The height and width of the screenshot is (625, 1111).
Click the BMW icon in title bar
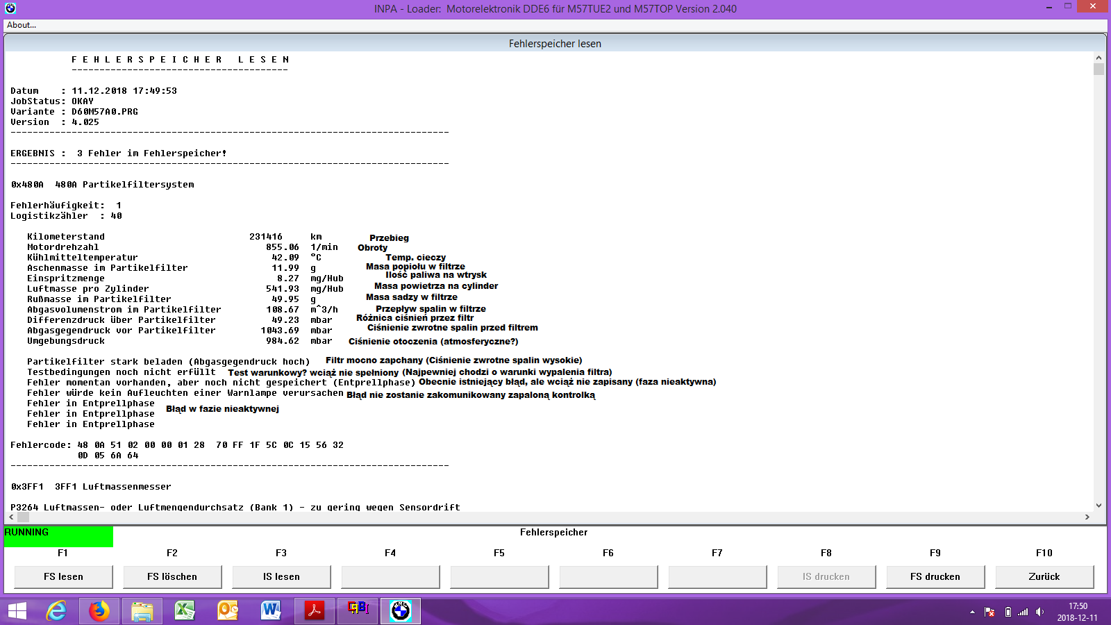[10, 8]
